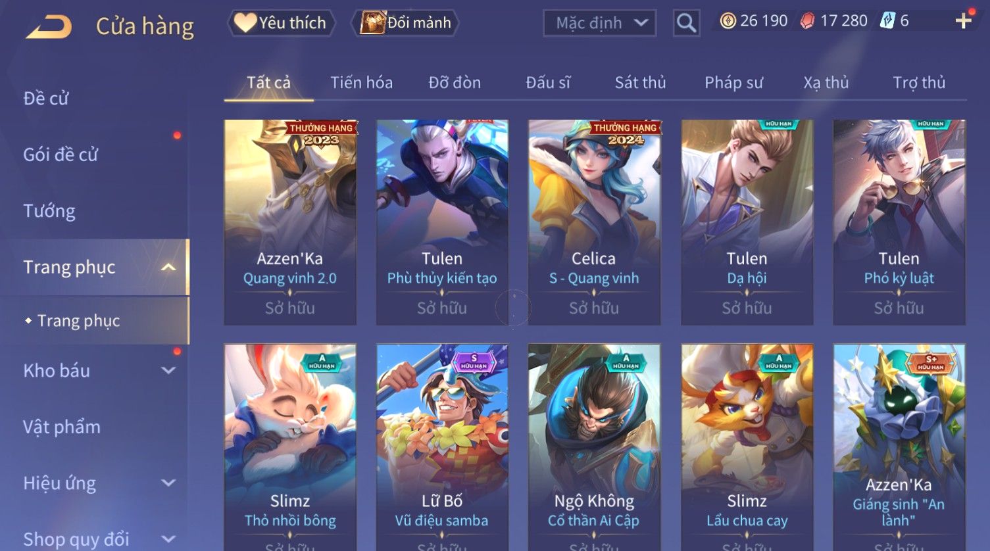The width and height of the screenshot is (990, 551).
Task: Open Gói đề cử sidebar item
Action: pyautogui.click(x=61, y=155)
